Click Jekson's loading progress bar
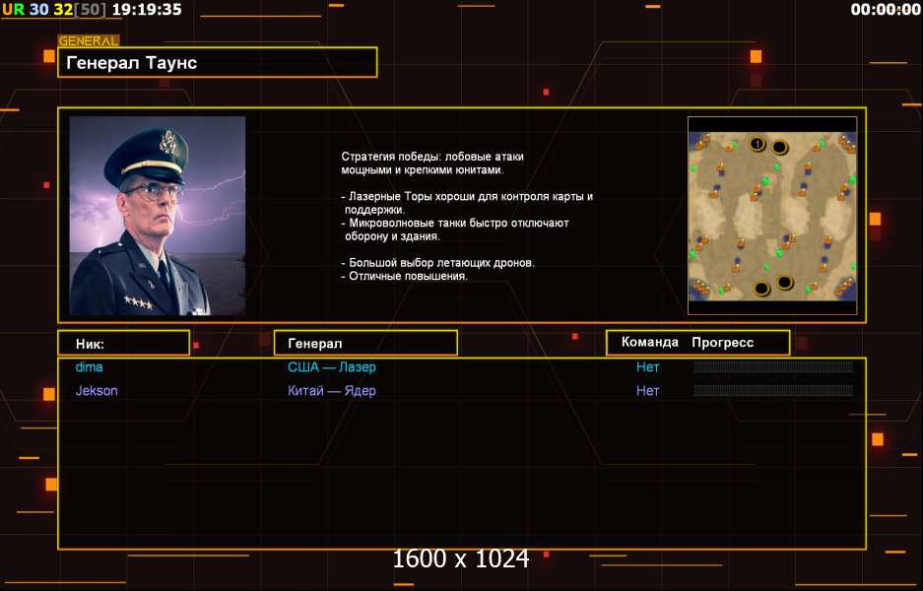923x591 pixels. pyautogui.click(x=773, y=390)
